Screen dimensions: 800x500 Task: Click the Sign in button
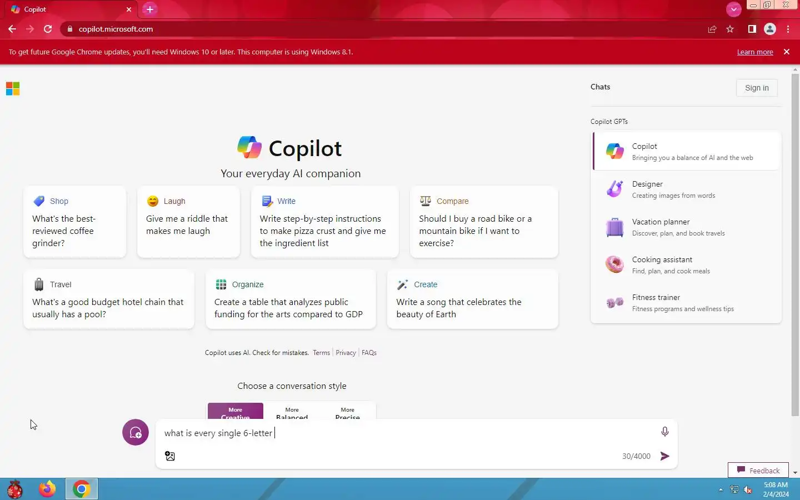(757, 88)
